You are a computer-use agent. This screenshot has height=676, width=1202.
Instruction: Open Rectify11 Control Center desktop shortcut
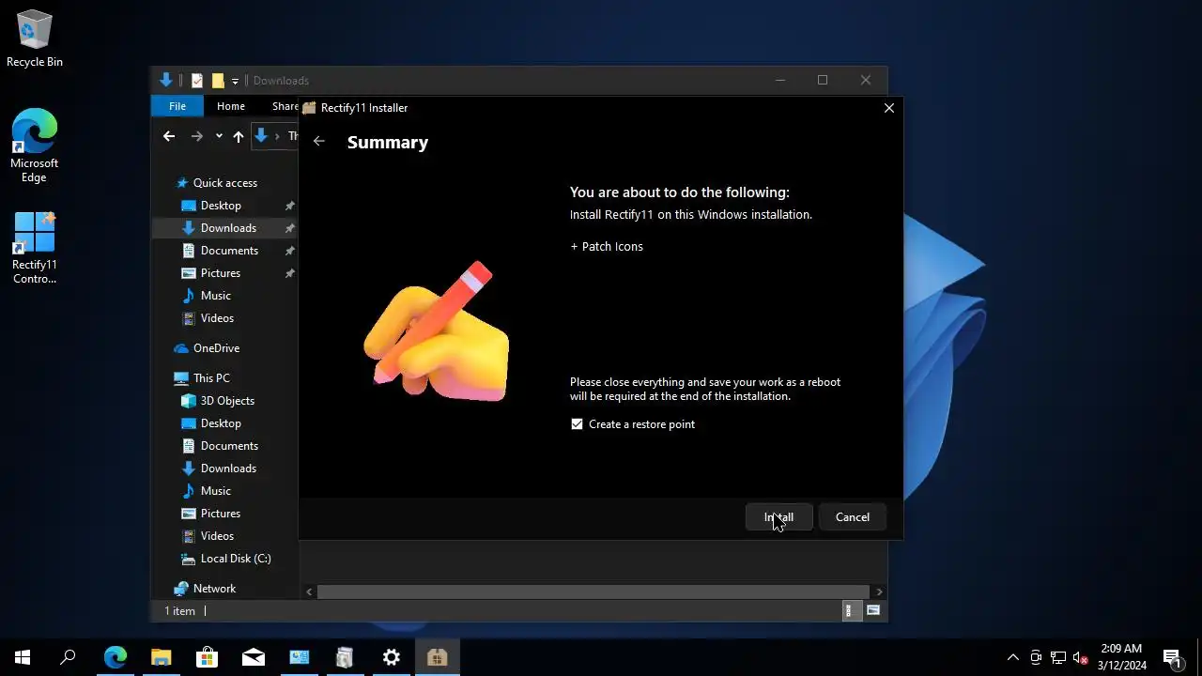(34, 248)
